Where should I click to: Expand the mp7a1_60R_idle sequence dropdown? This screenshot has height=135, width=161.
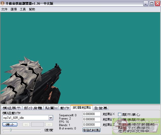[51, 118]
